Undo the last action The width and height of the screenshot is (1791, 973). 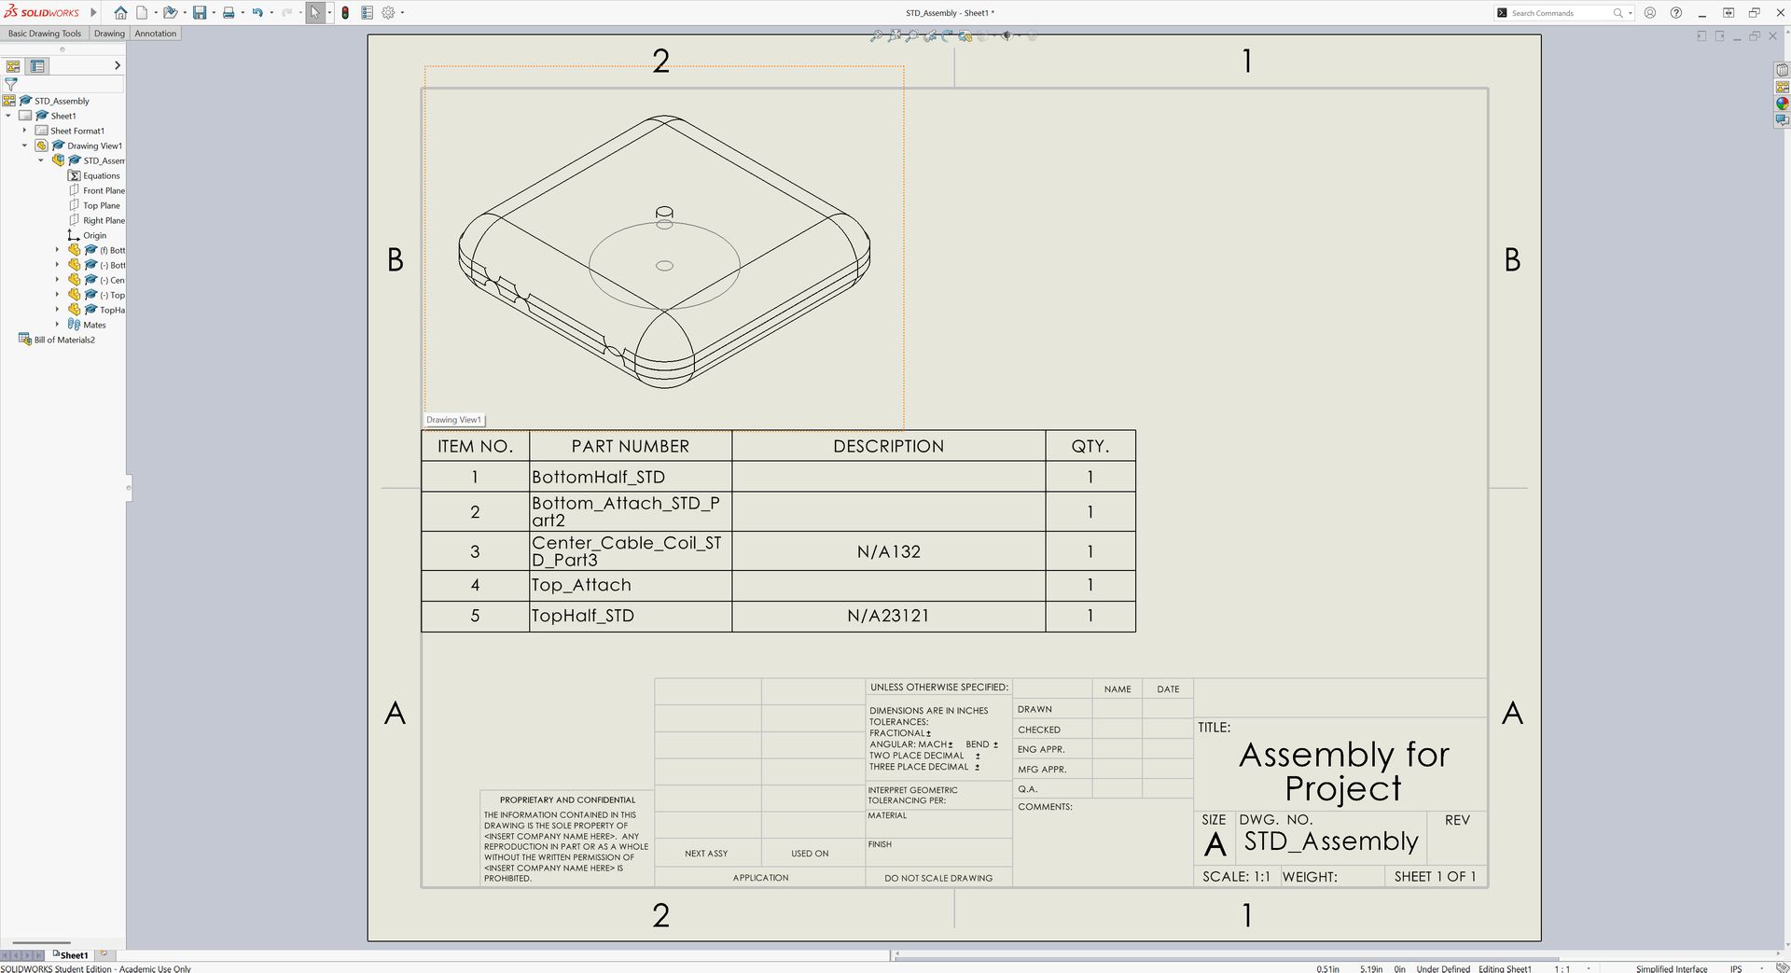(x=257, y=13)
